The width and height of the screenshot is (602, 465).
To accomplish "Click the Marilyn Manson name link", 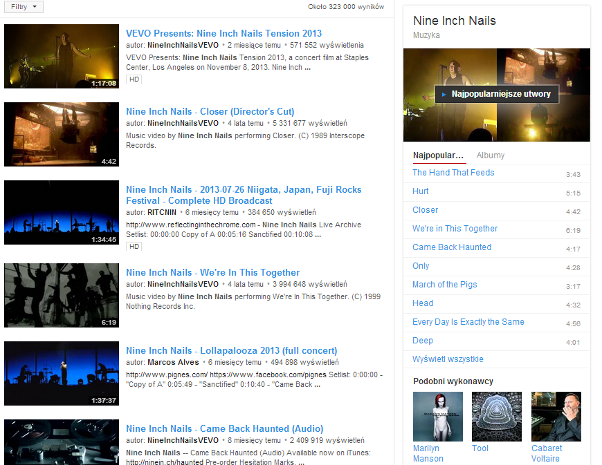I will (x=428, y=453).
